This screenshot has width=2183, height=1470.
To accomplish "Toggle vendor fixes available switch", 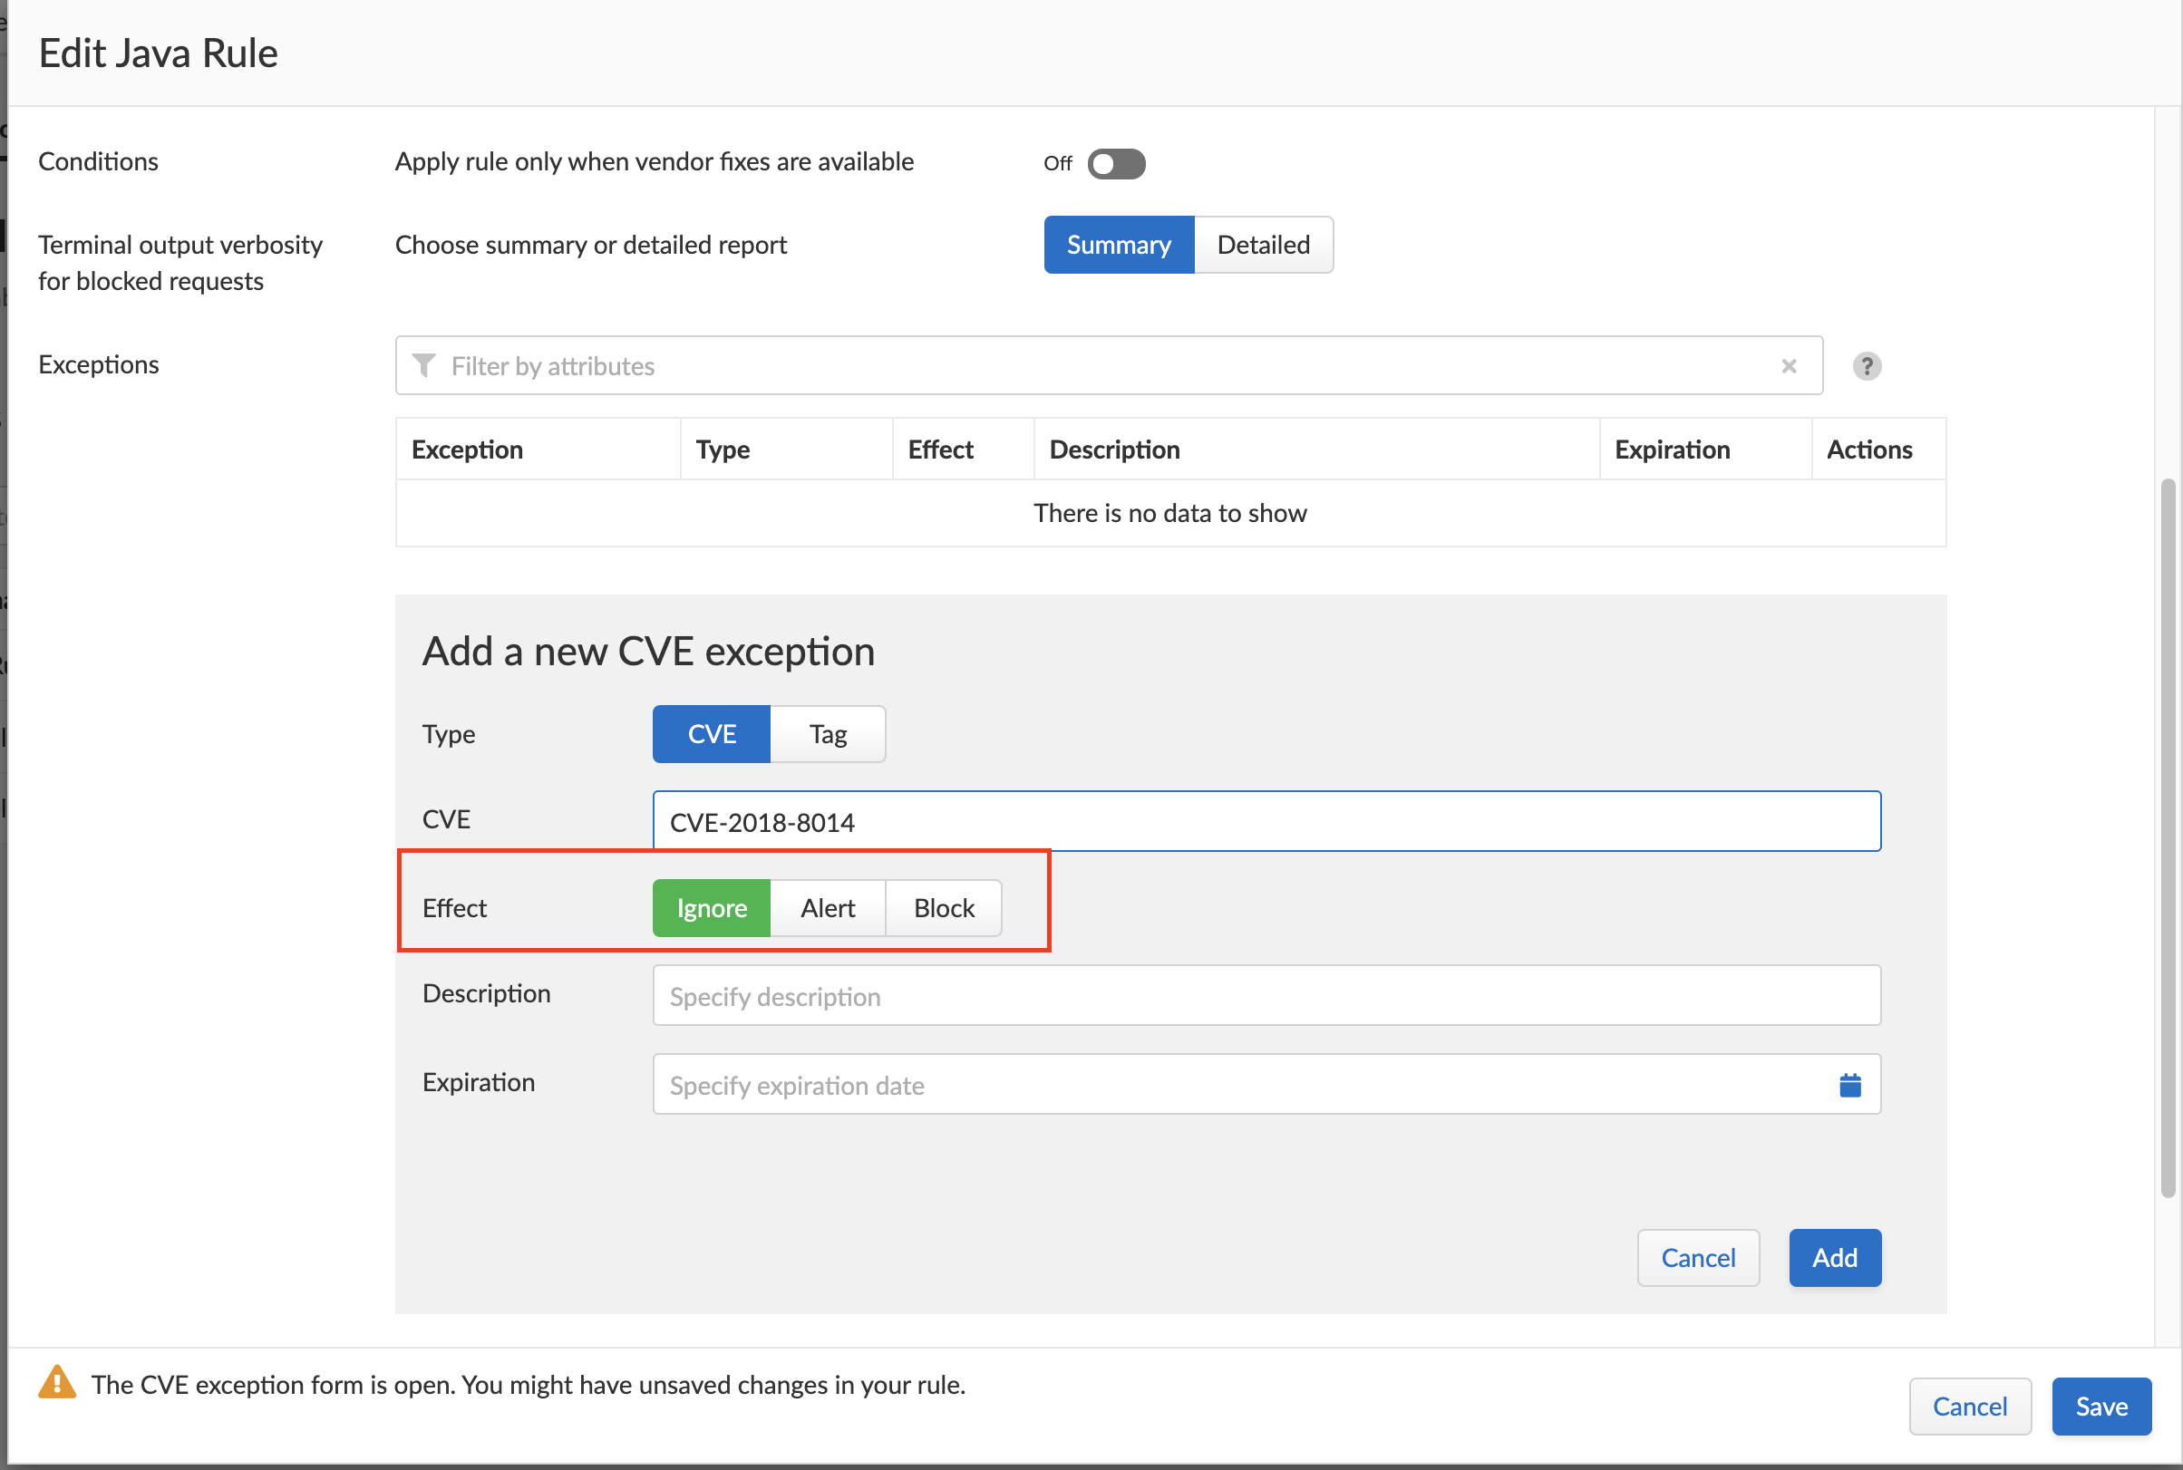I will pyautogui.click(x=1116, y=163).
